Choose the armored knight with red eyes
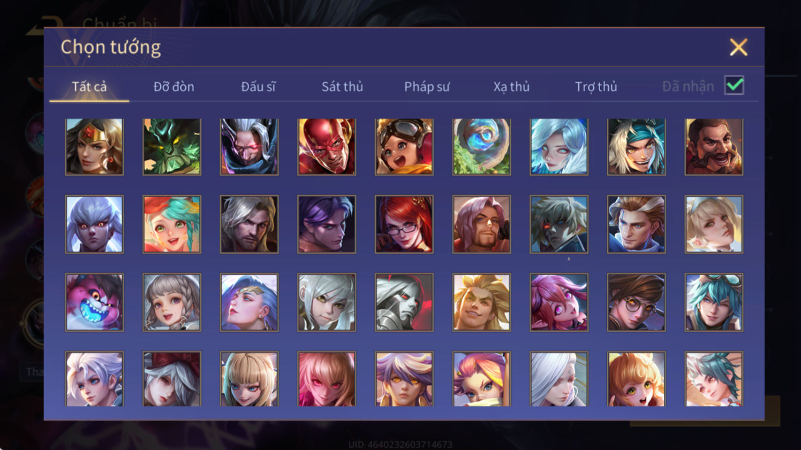The height and width of the screenshot is (450, 801). tap(404, 302)
